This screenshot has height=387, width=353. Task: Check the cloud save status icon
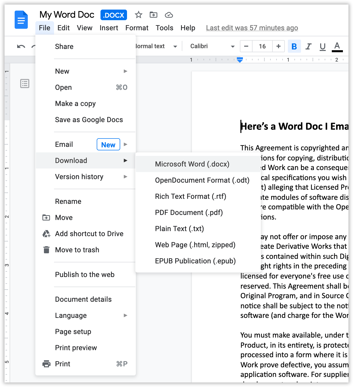pyautogui.click(x=169, y=15)
